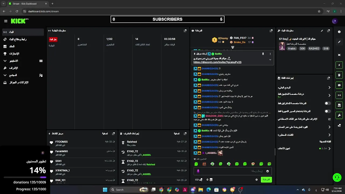
Task: Edit stream info with the pencil icon
Action: point(322,31)
